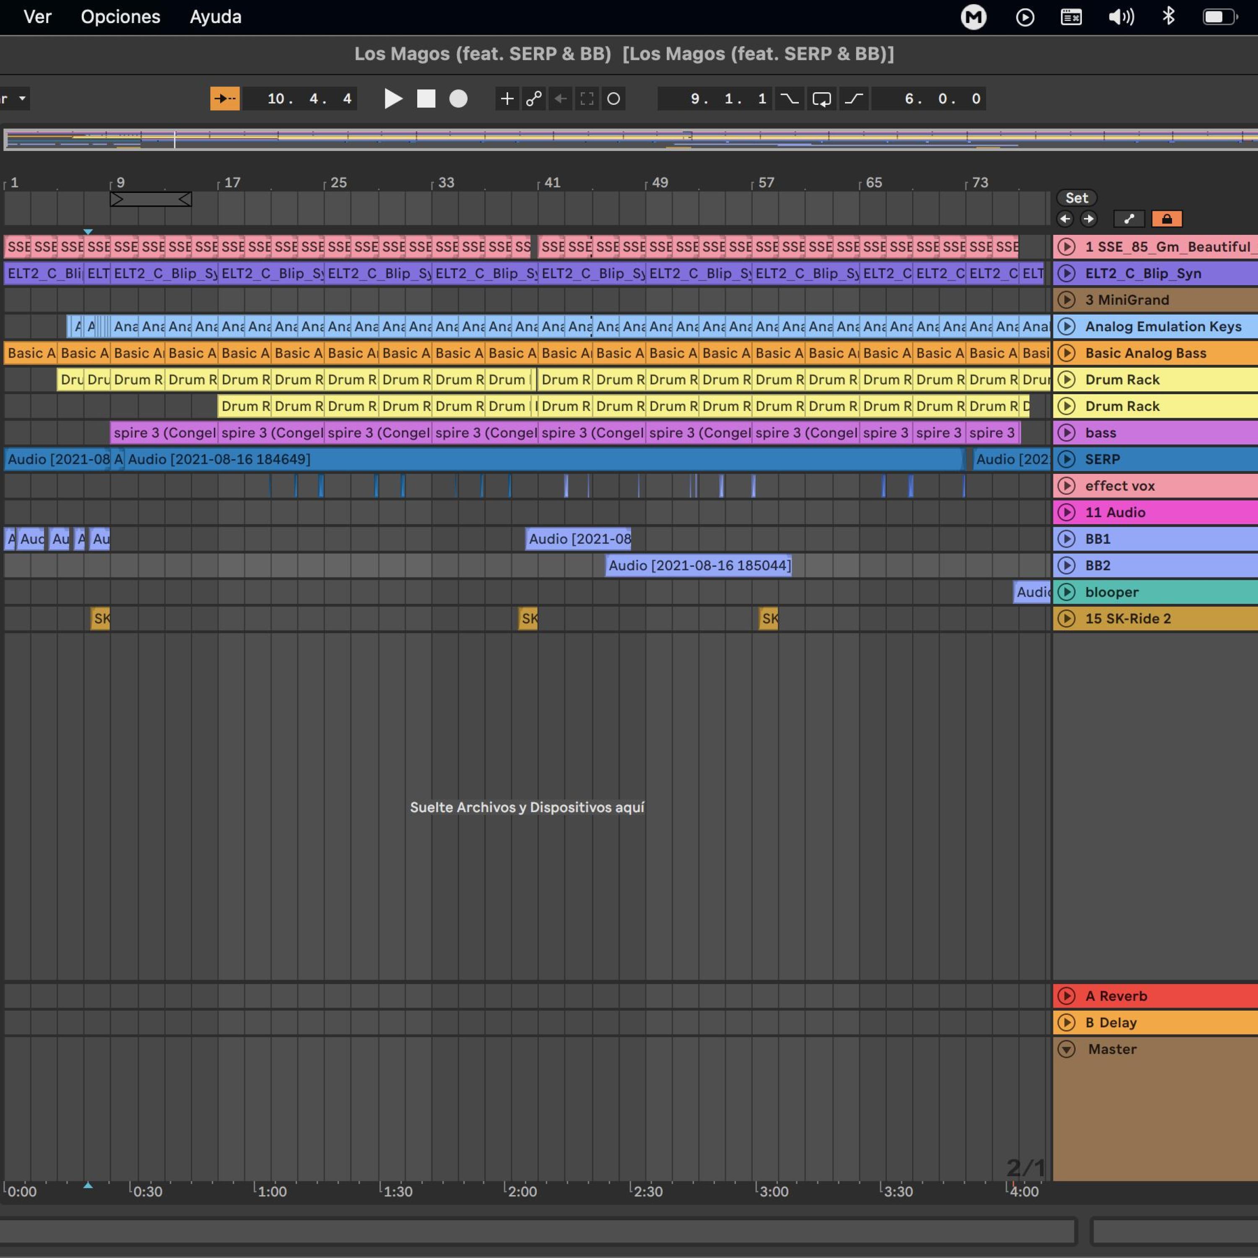The height and width of the screenshot is (1258, 1258).
Task: Select the Audio [2021-08-16 185044] clip
Action: pyautogui.click(x=699, y=565)
